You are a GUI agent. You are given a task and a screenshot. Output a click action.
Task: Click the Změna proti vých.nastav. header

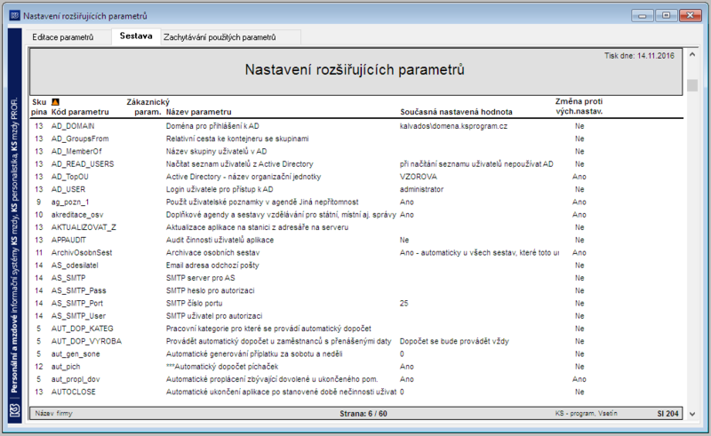579,107
